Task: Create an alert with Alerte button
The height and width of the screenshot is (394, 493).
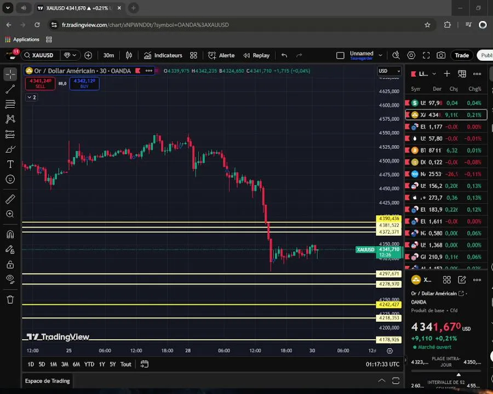Action: [x=221, y=55]
